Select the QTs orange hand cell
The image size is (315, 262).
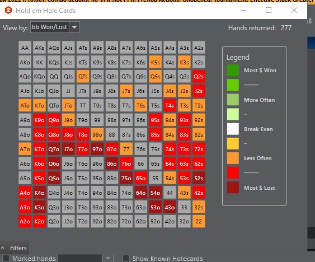click(x=83, y=76)
